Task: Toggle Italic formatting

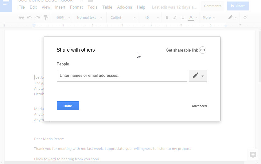Action: (175, 18)
